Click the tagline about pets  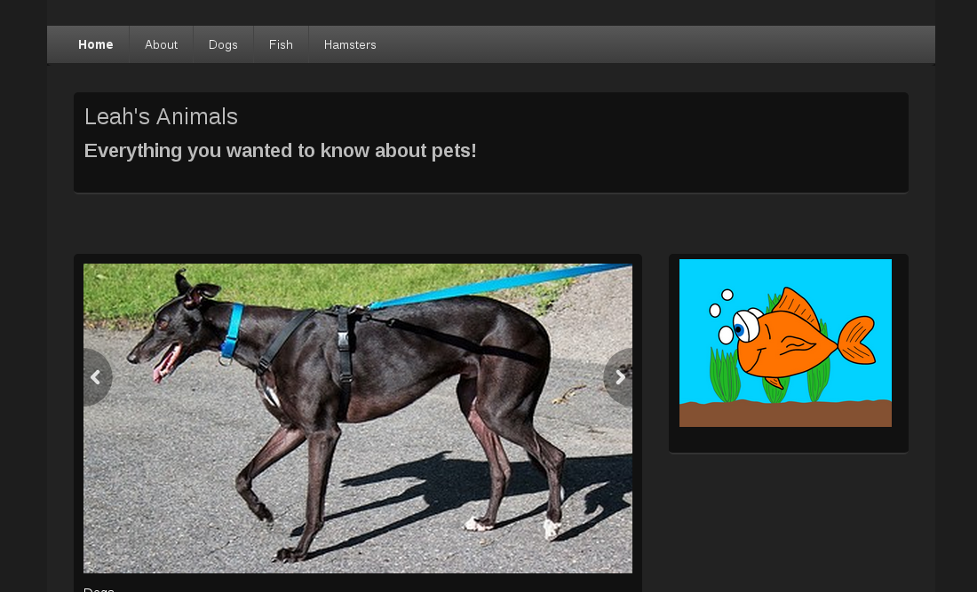pos(280,151)
